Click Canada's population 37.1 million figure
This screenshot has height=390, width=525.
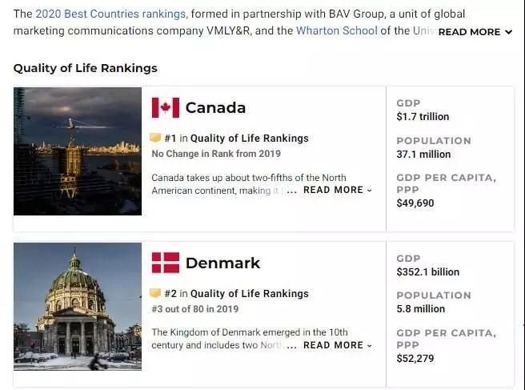(x=423, y=154)
